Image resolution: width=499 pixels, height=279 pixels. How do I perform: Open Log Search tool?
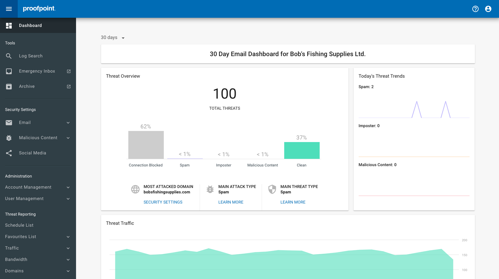[38, 56]
